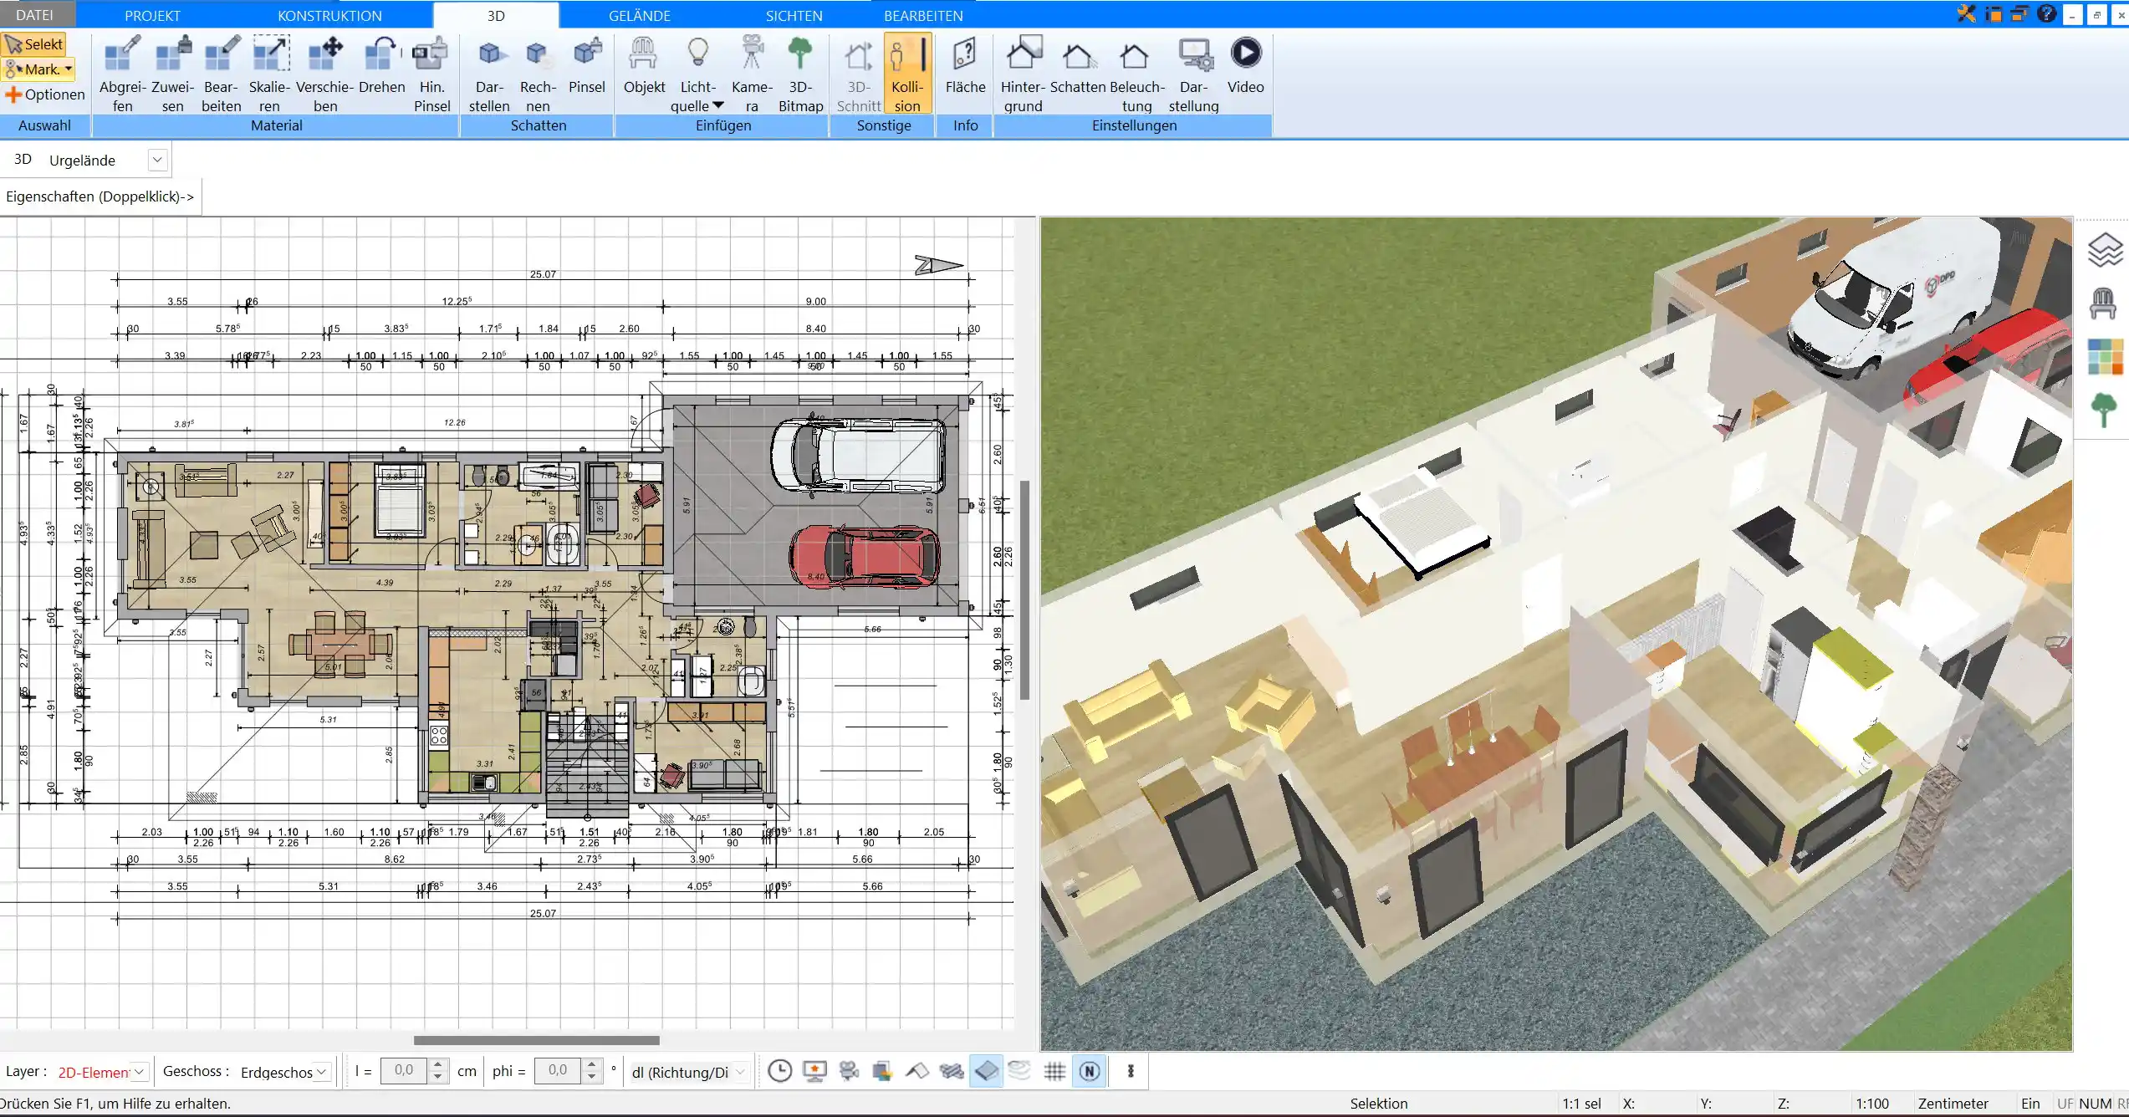Viewport: 2129px width, 1117px height.
Task: Open the Urgelände dropdown
Action: coord(157,160)
